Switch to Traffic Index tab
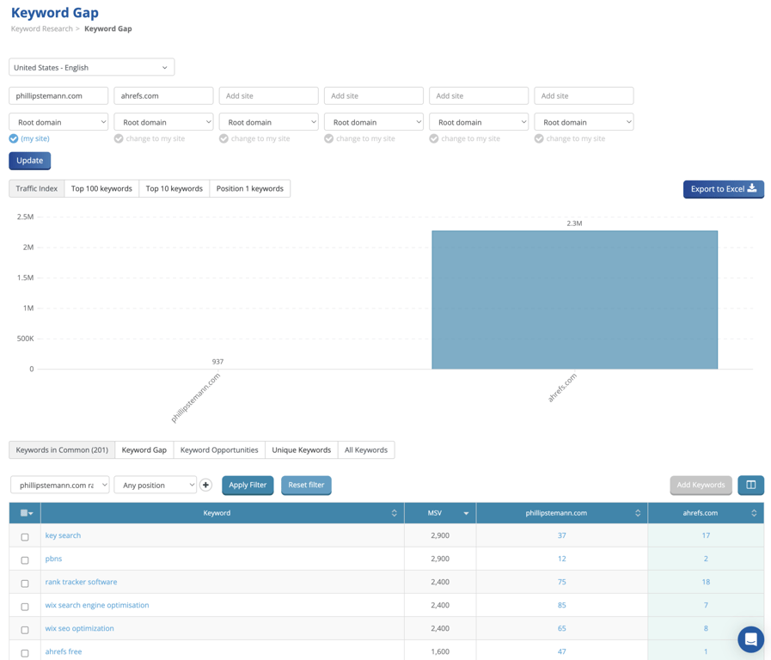This screenshot has width=771, height=660. [x=36, y=189]
